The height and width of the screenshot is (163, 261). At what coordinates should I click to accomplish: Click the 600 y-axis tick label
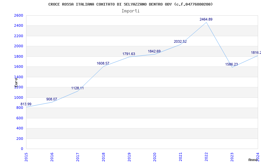tap(20, 118)
